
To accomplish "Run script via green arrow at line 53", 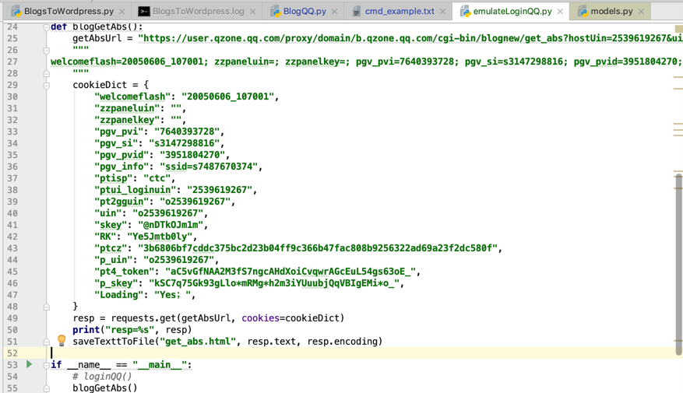I will coord(29,364).
